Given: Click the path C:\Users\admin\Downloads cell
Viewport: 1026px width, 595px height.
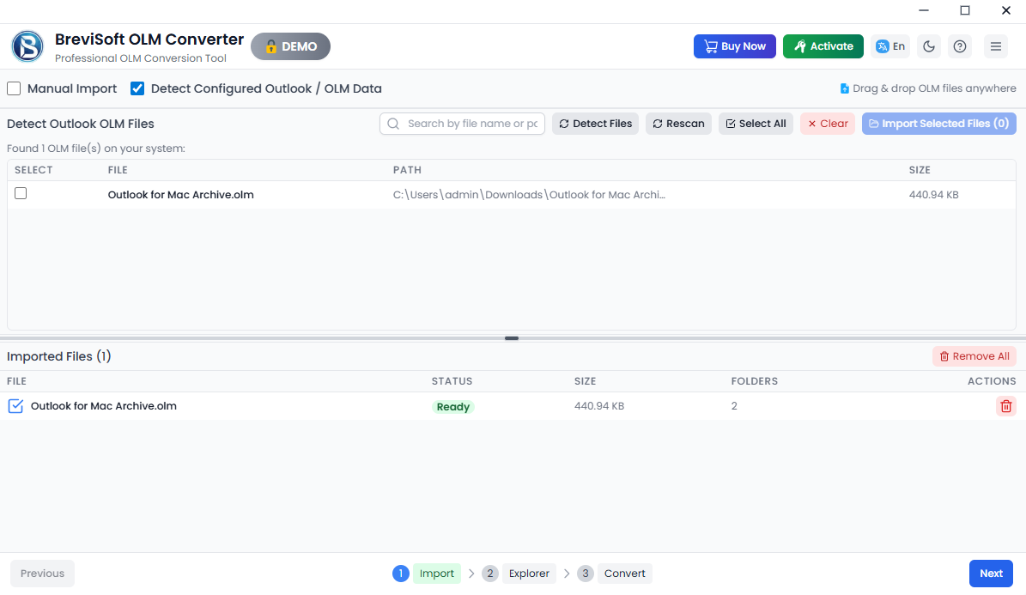Looking at the screenshot, I should (x=529, y=194).
